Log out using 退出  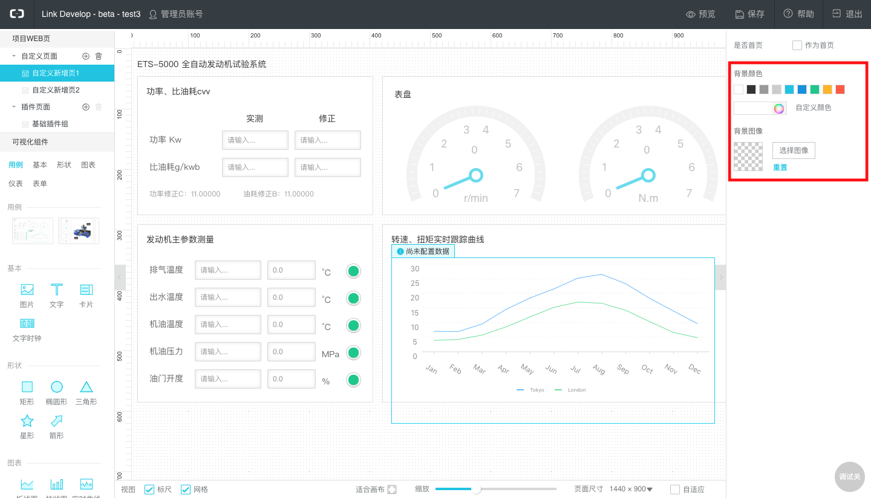pyautogui.click(x=847, y=14)
